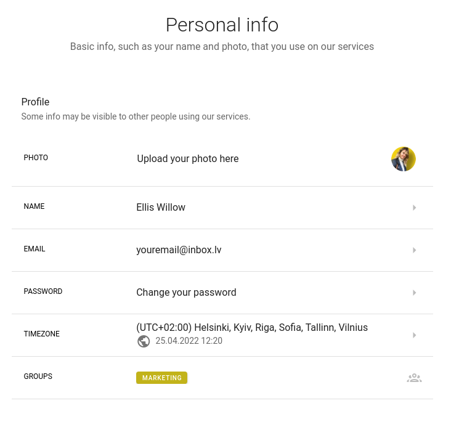Click the 25.04.2022 12:20 date text
Image resolution: width=459 pixels, height=427 pixels.
189,341
